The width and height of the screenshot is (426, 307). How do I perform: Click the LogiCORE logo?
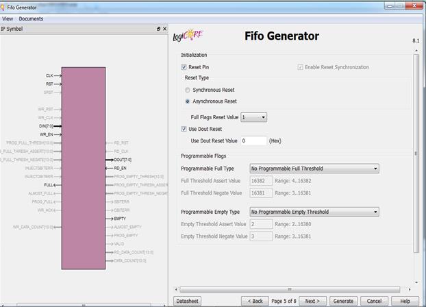[x=188, y=36]
